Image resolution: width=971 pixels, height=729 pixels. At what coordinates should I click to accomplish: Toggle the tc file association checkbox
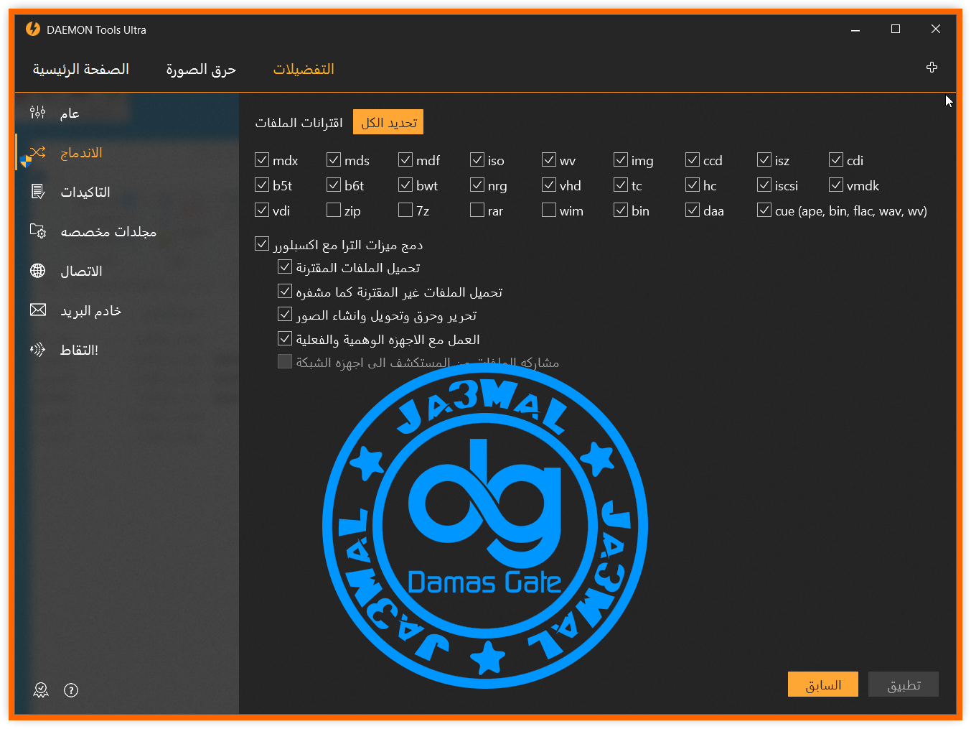[x=621, y=185]
